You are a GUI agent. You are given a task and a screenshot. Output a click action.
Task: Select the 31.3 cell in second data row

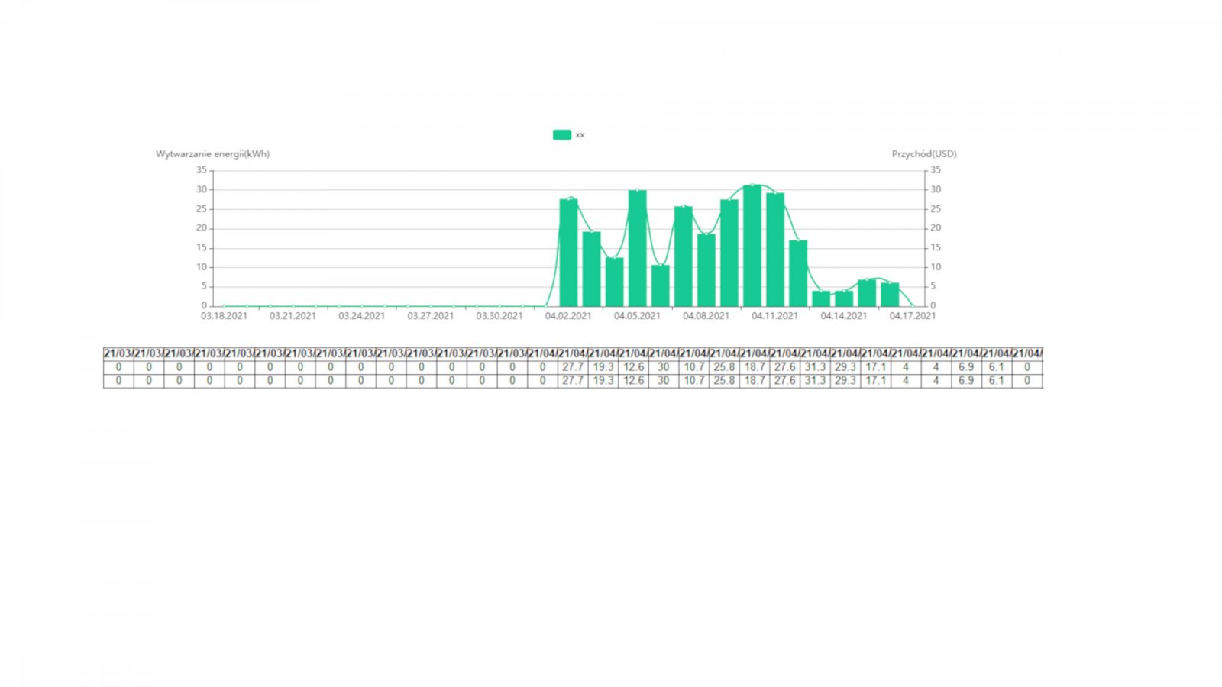point(815,380)
